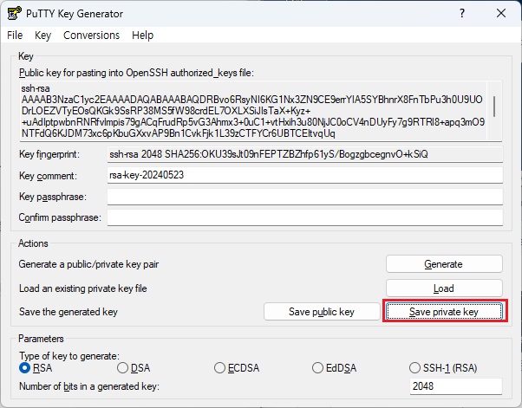This screenshot has height=408, width=522.
Task: Click Save public key button
Action: click(322, 312)
